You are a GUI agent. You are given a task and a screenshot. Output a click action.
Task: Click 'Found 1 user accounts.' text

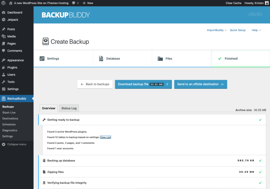point(61,149)
